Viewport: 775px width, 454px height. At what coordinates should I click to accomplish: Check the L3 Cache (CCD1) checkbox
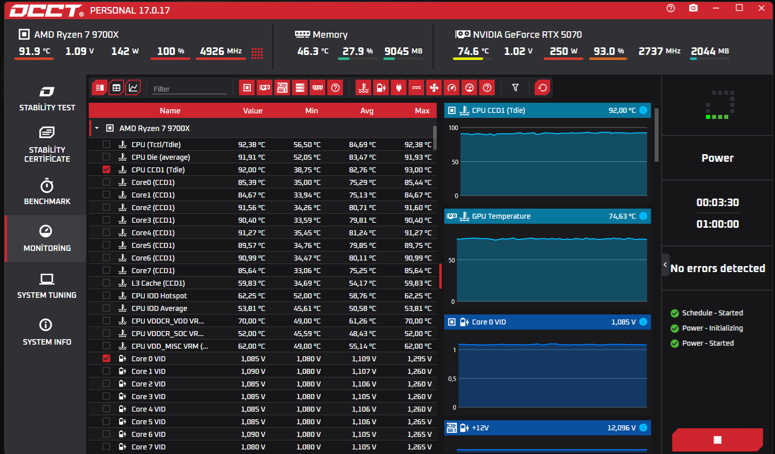tap(106, 283)
